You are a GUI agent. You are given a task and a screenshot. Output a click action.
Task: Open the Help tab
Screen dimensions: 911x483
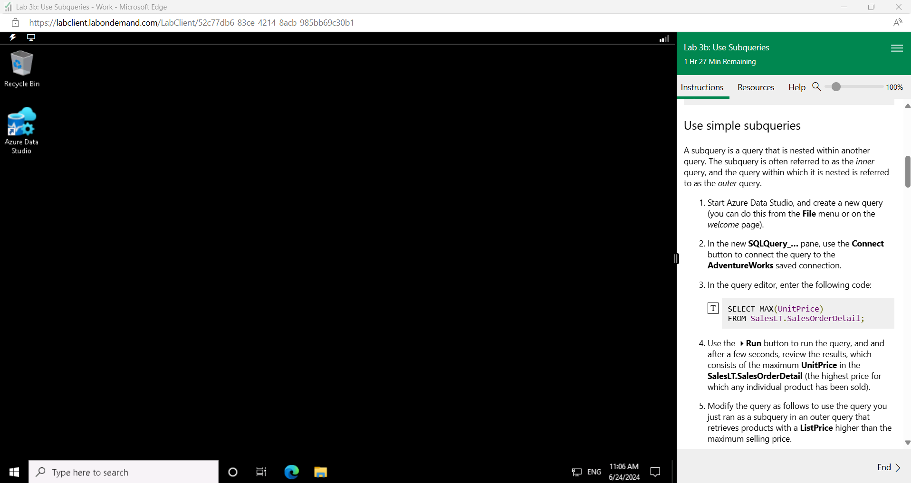[x=797, y=87]
